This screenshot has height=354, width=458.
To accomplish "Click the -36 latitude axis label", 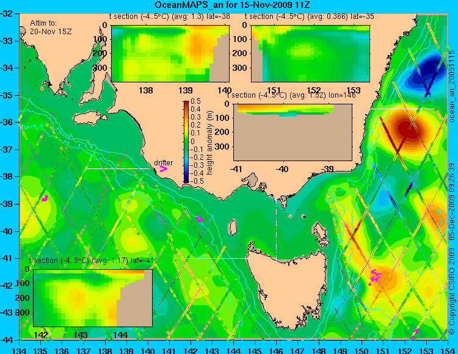I will click(7, 122).
